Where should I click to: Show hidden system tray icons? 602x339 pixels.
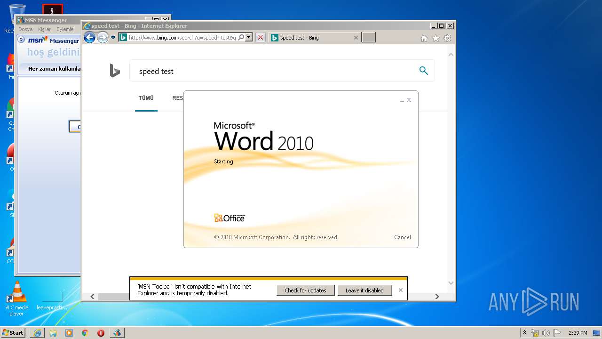pyautogui.click(x=525, y=332)
